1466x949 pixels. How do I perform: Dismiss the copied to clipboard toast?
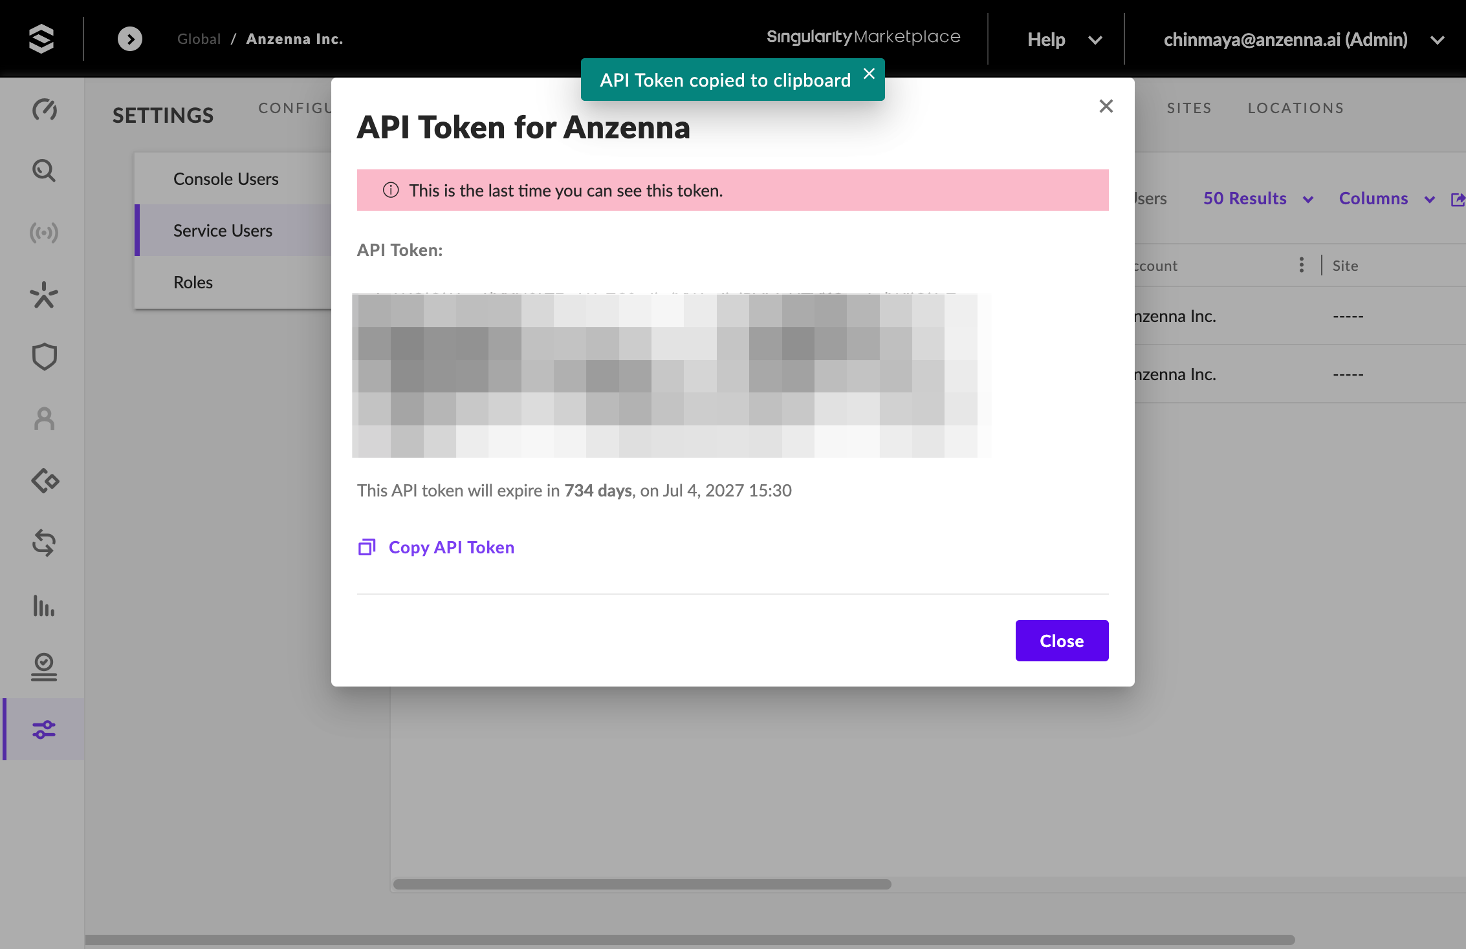tap(870, 74)
